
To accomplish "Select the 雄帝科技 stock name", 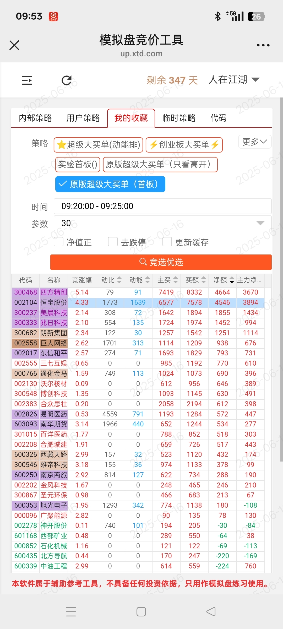I will [x=54, y=465].
